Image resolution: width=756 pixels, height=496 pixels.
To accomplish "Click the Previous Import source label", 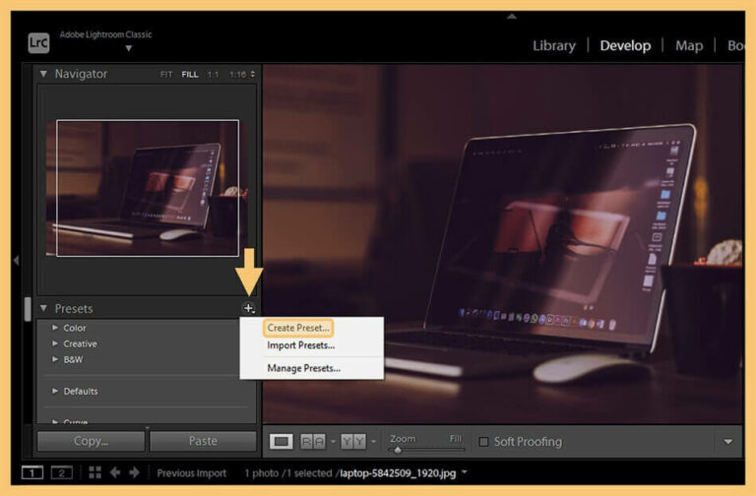I will click(191, 473).
